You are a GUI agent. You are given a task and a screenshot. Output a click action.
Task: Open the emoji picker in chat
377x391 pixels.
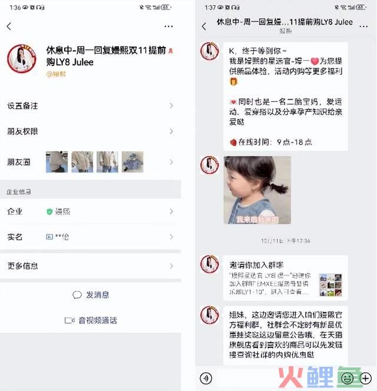click(347, 378)
